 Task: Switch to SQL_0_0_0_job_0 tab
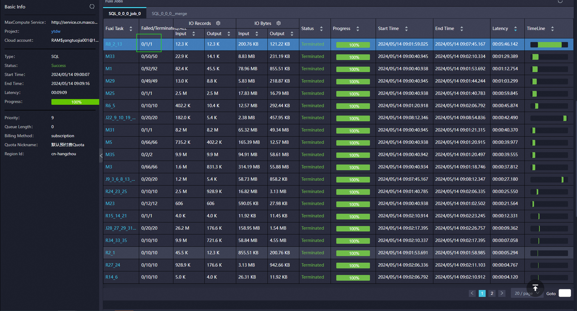pyautogui.click(x=125, y=14)
